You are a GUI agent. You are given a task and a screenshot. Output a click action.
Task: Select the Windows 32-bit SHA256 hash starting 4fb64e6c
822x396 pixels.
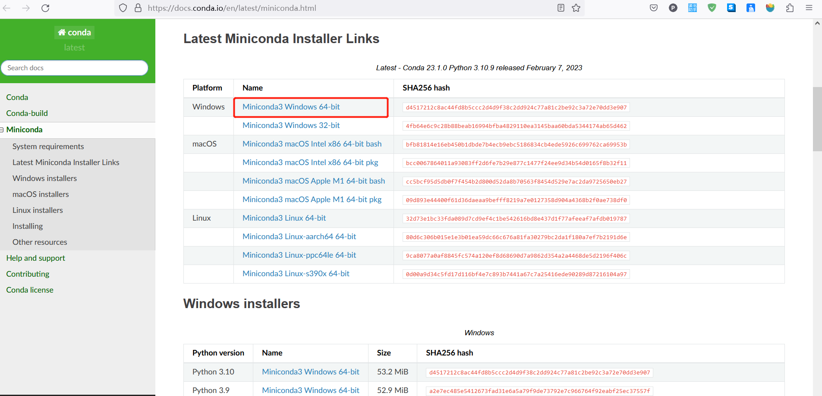pyautogui.click(x=516, y=126)
